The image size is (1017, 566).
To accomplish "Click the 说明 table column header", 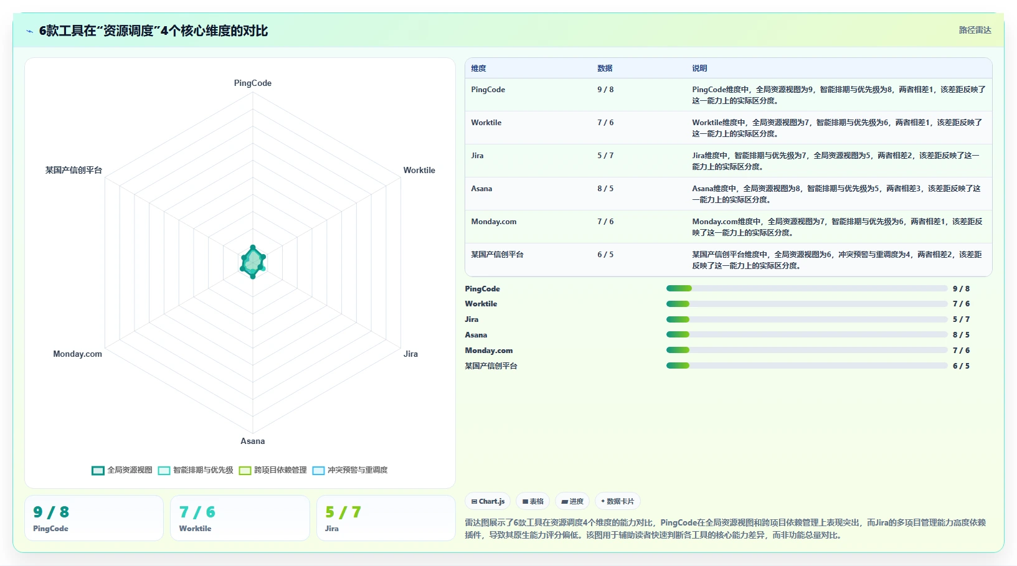I will pyautogui.click(x=699, y=68).
